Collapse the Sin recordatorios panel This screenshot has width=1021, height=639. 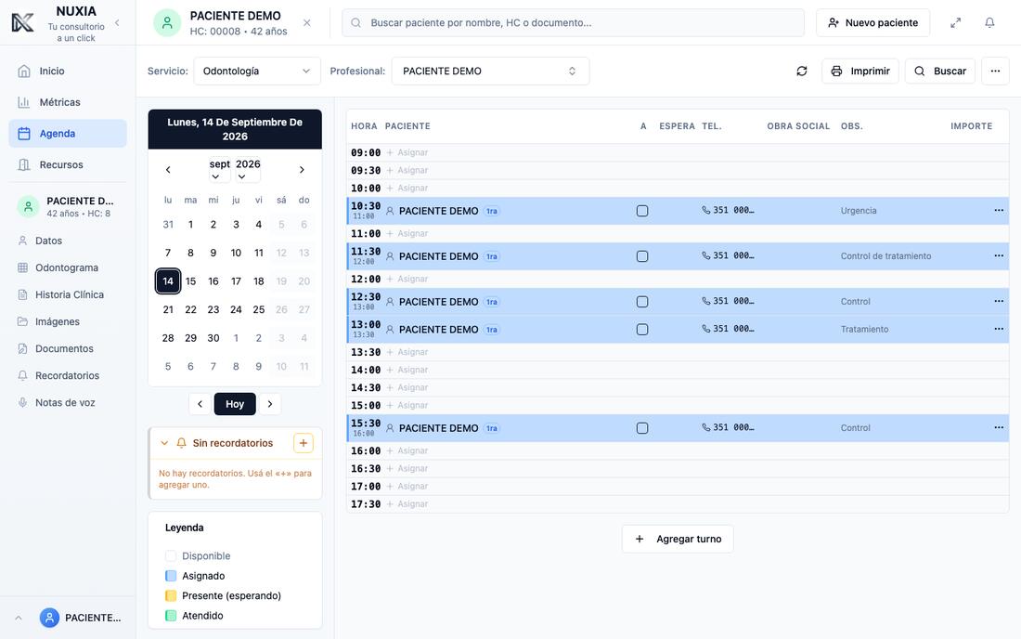click(164, 443)
